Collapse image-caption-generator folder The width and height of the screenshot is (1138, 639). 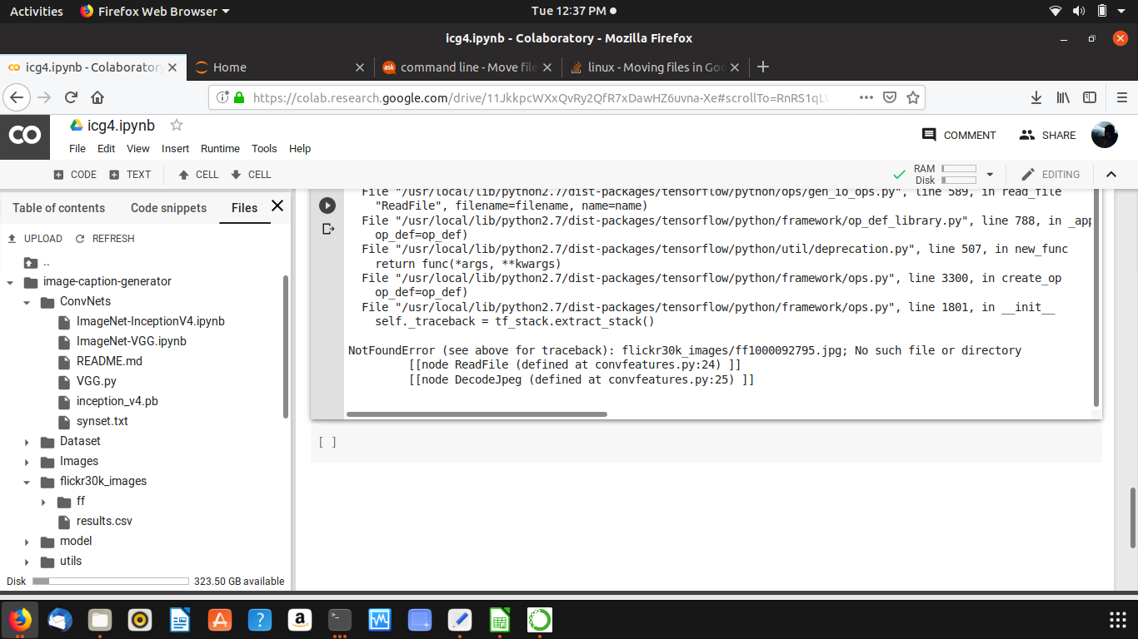pos(10,282)
